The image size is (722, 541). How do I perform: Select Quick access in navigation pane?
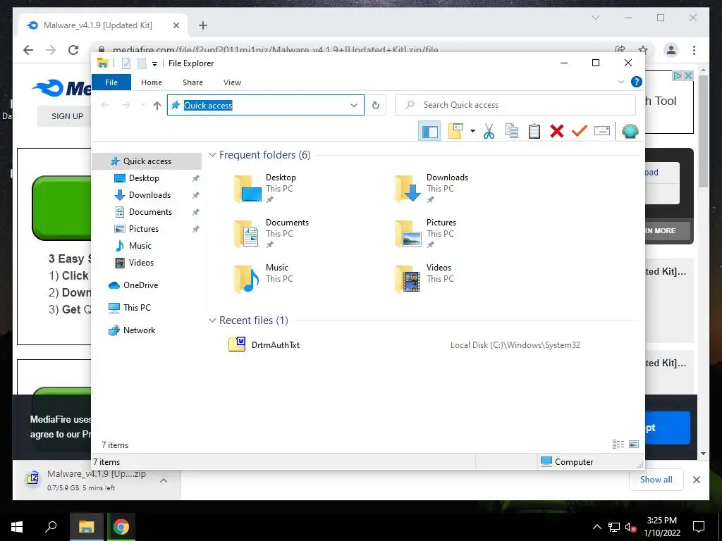coord(147,161)
